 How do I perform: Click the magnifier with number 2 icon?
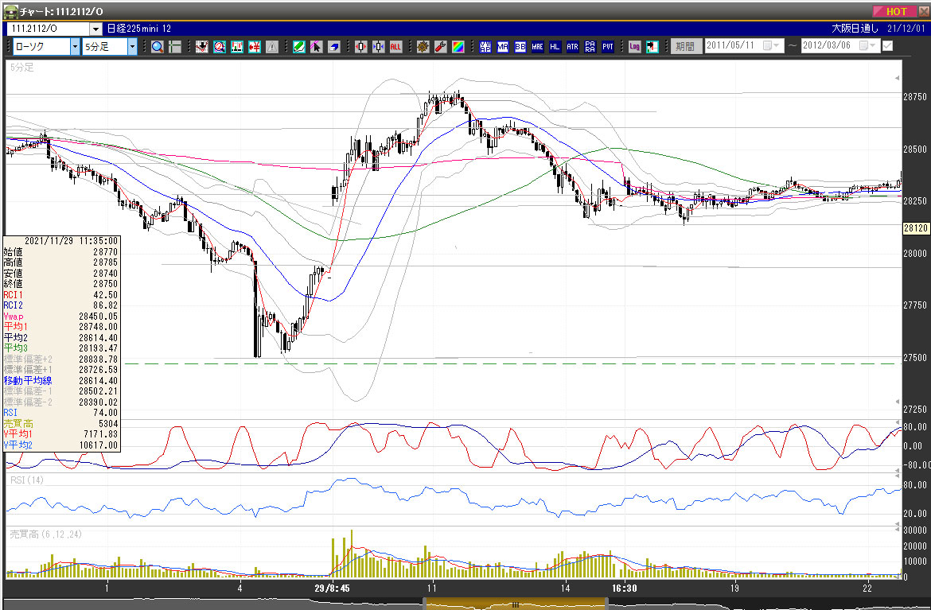coord(219,47)
